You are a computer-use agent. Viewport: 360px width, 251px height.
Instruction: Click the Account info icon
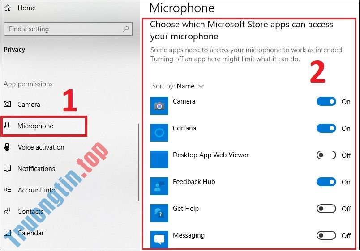click(7, 190)
